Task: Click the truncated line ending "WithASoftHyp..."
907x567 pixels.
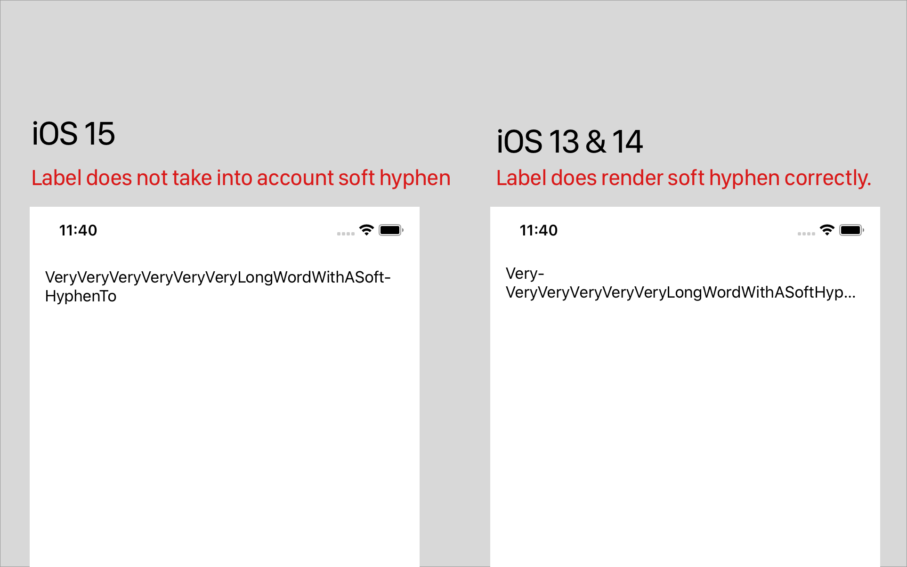Action: (x=681, y=292)
